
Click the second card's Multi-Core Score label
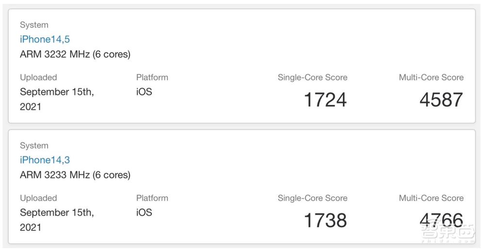pos(431,198)
